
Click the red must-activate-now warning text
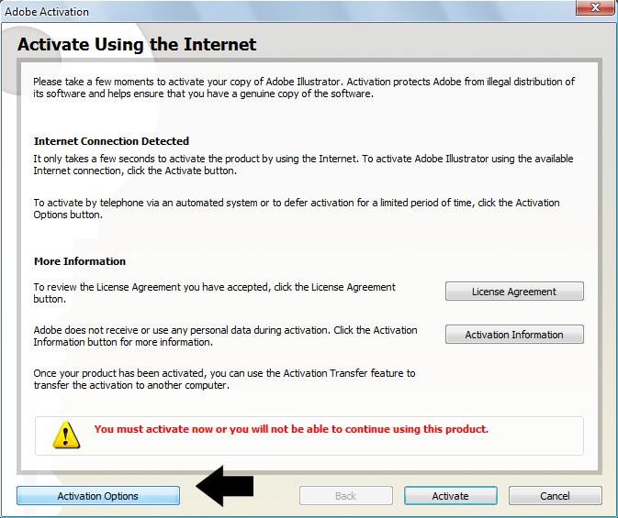point(291,429)
